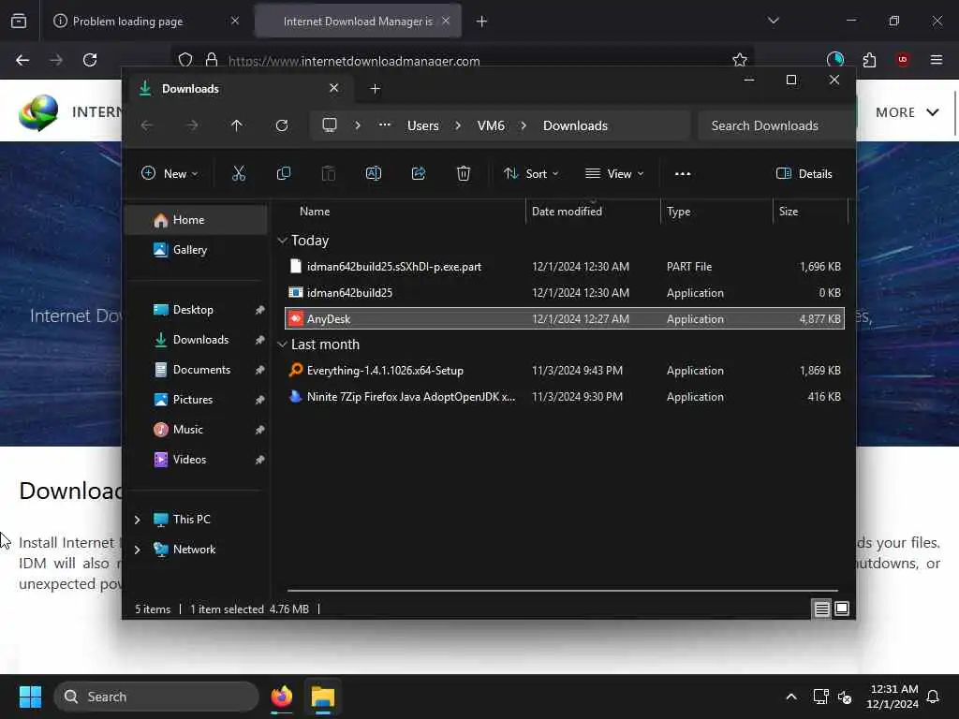Close the Downloads Explorer tab
Image resolution: width=959 pixels, height=719 pixels.
pyautogui.click(x=334, y=88)
